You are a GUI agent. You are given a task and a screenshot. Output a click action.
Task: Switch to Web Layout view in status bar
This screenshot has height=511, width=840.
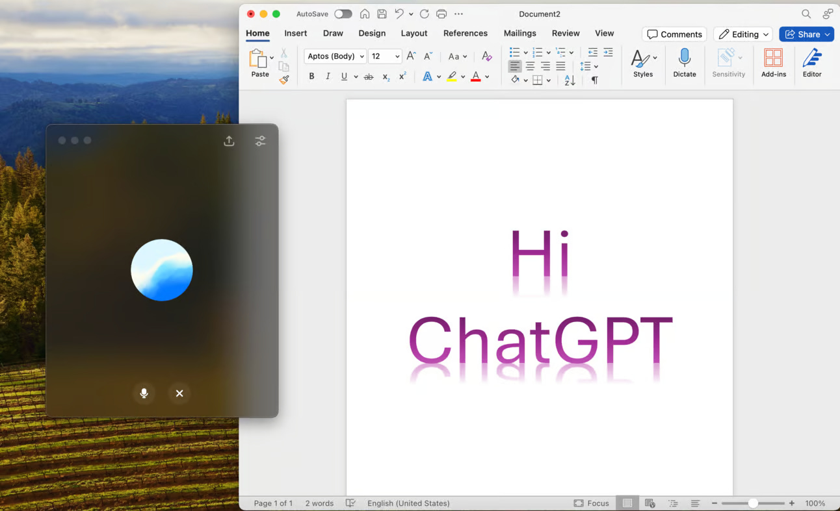(650, 503)
